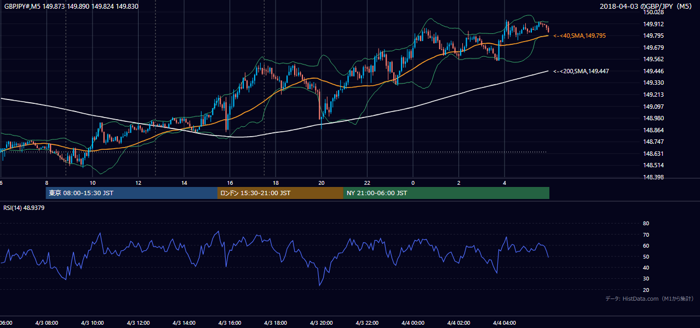Screen dimensions: 700x328
Task: Click the 148.514 price axis label
Action: click(x=653, y=165)
